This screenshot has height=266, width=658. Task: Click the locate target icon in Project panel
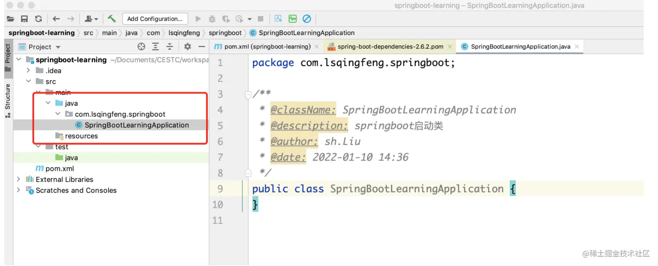141,47
